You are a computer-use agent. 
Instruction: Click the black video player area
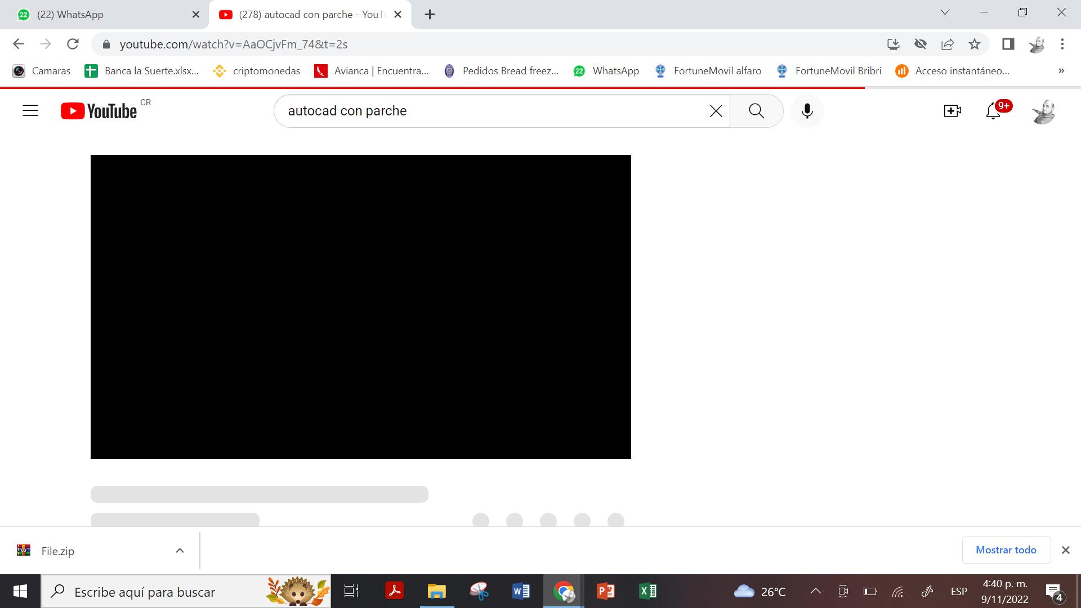(x=360, y=306)
